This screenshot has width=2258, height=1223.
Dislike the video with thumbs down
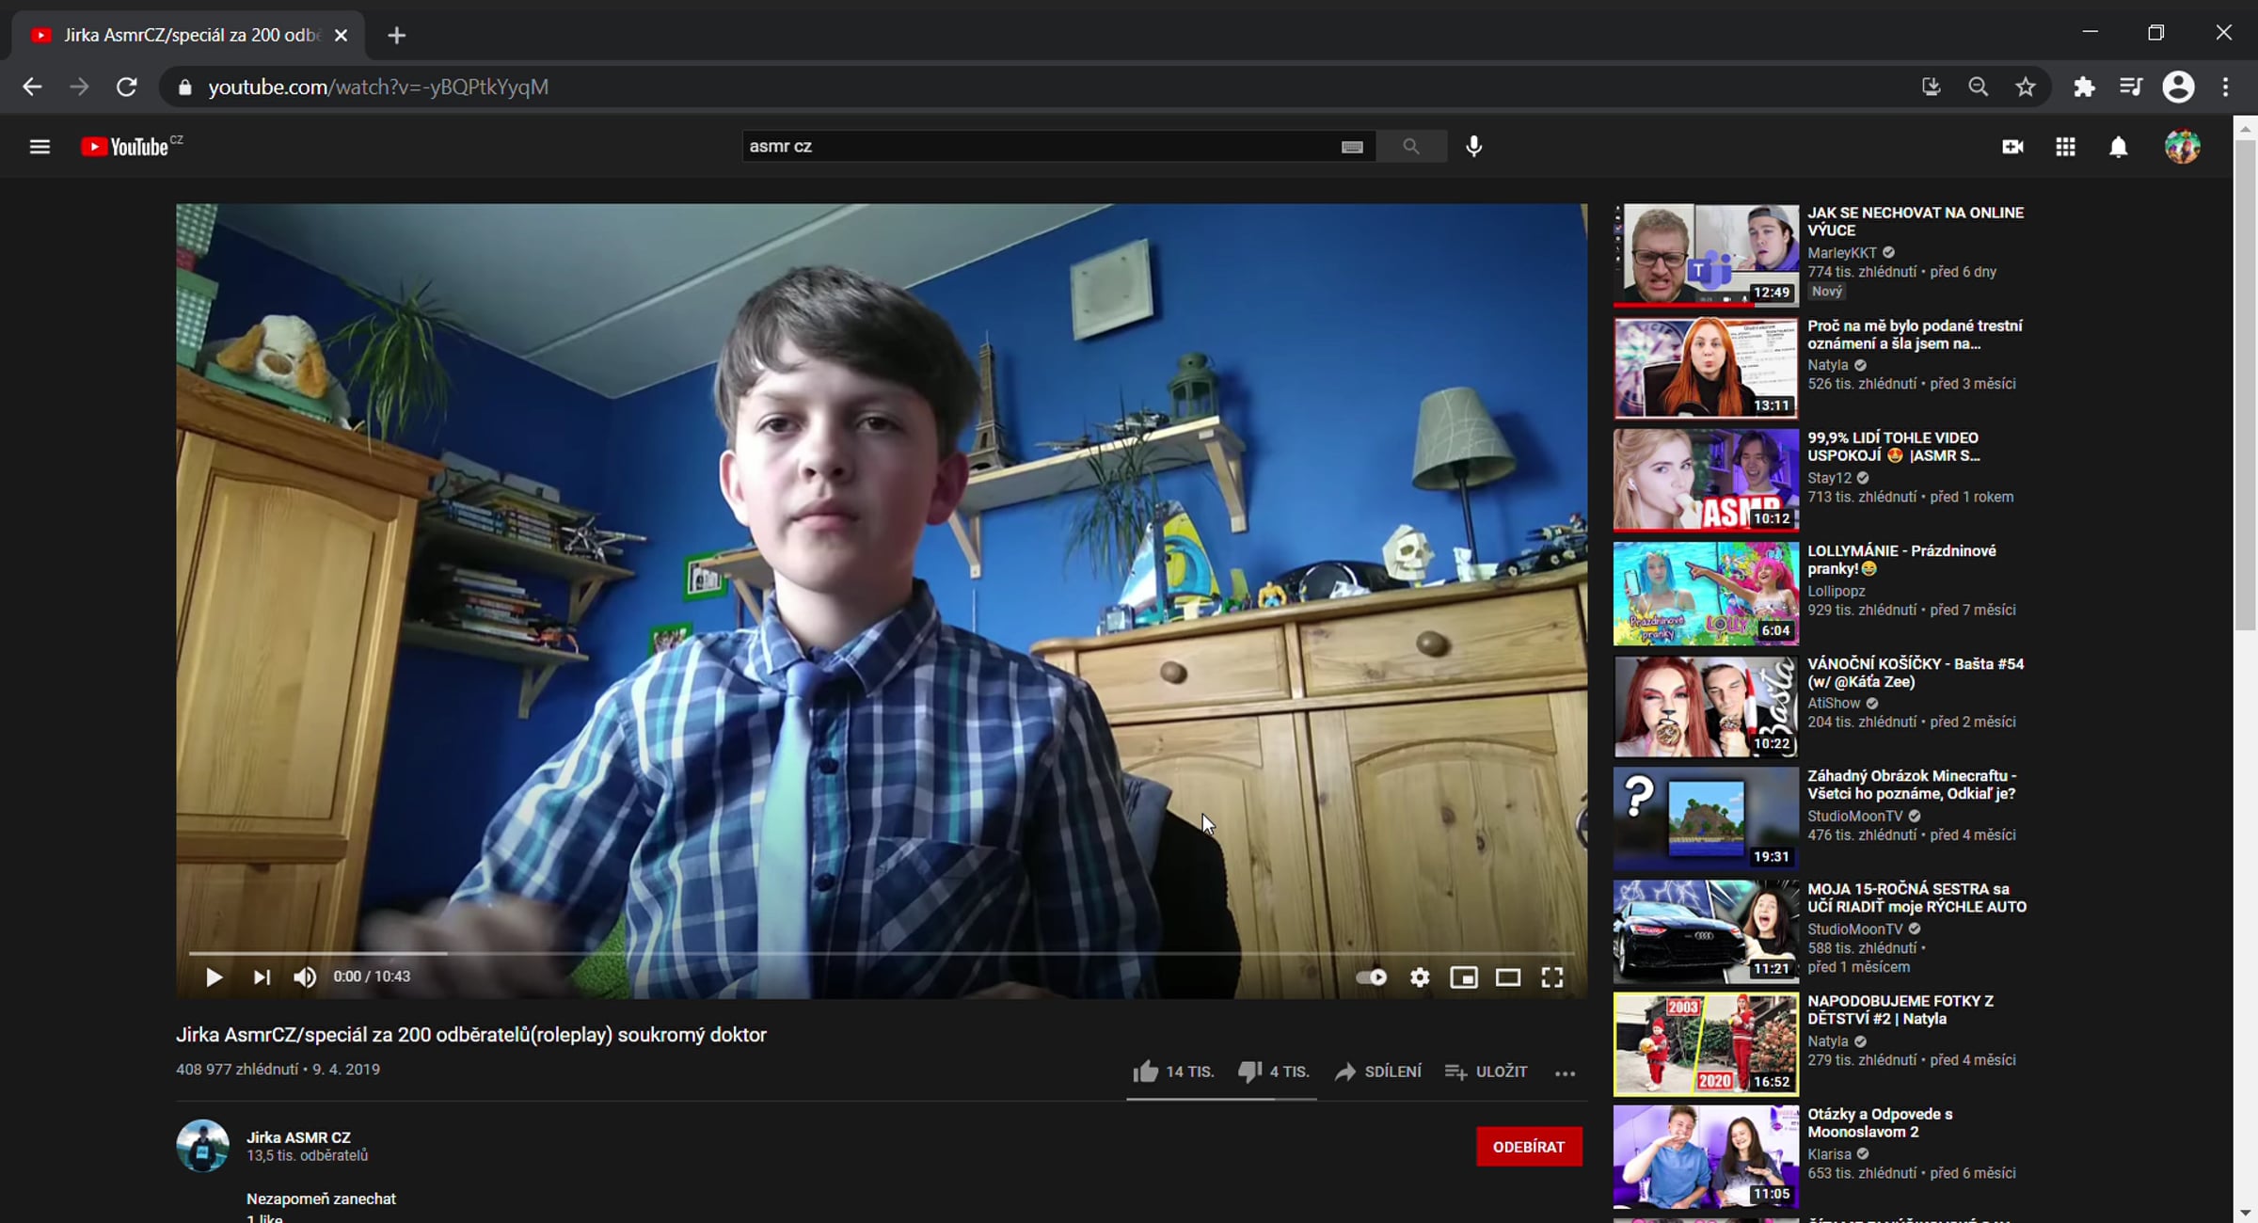tap(1249, 1072)
